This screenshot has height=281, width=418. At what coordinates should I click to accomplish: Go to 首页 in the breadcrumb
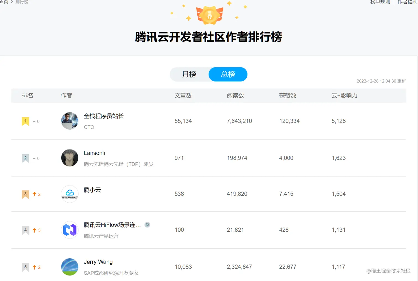4,2
